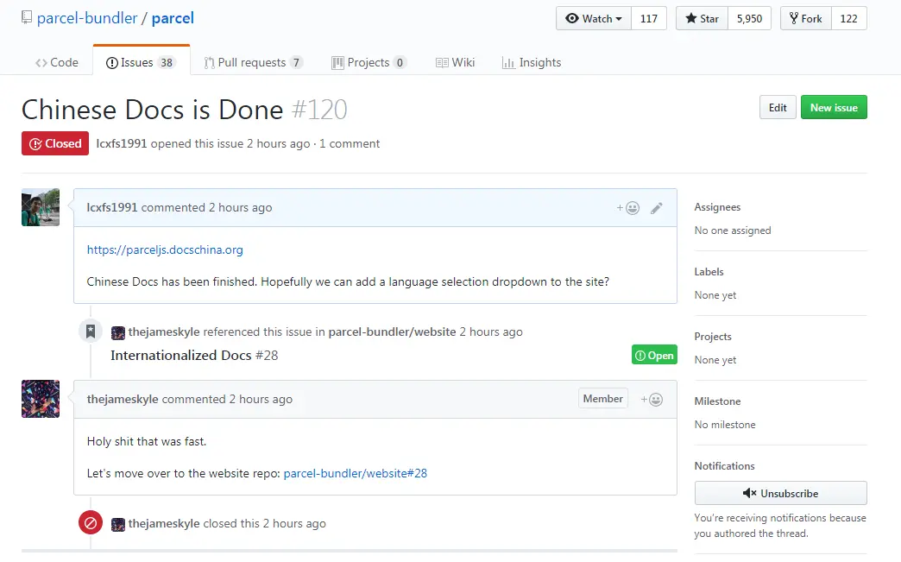Screen dimensions: 901x562
Task: Go to the Projects tab
Action: click(369, 62)
